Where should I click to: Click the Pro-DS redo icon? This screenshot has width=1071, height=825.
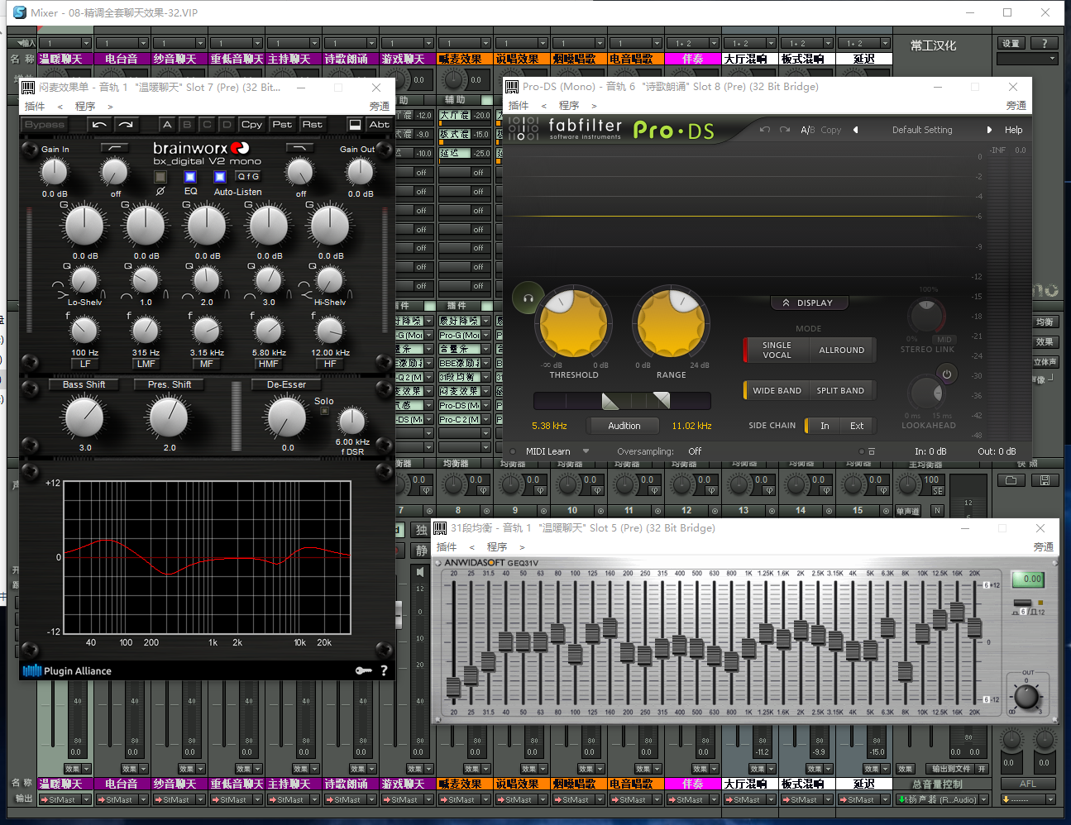(x=784, y=130)
